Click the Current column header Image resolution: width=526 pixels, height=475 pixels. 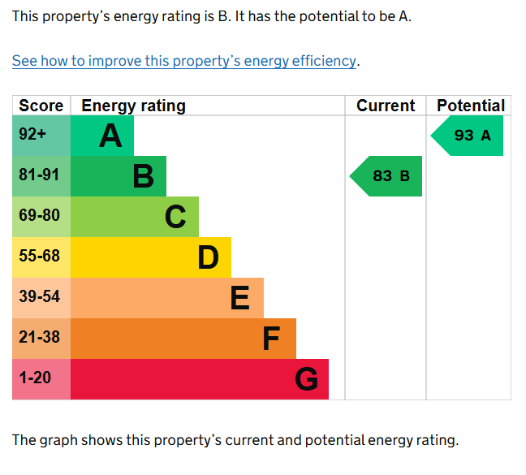(386, 106)
